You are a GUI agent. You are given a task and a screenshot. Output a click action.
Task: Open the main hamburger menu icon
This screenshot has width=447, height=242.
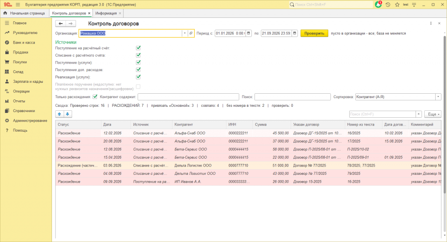point(17,4)
